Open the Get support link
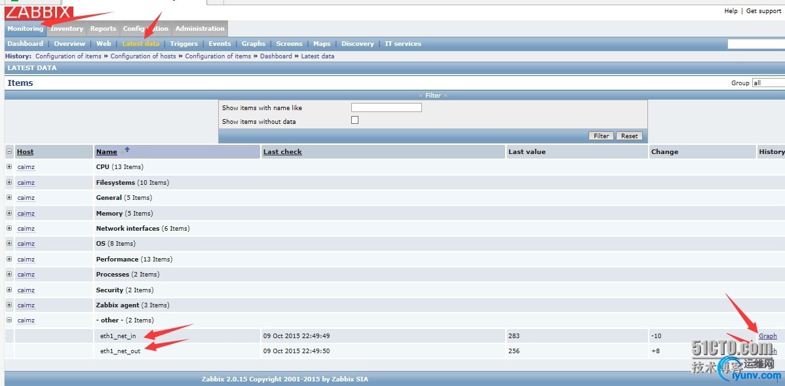The height and width of the screenshot is (386, 785). [763, 11]
